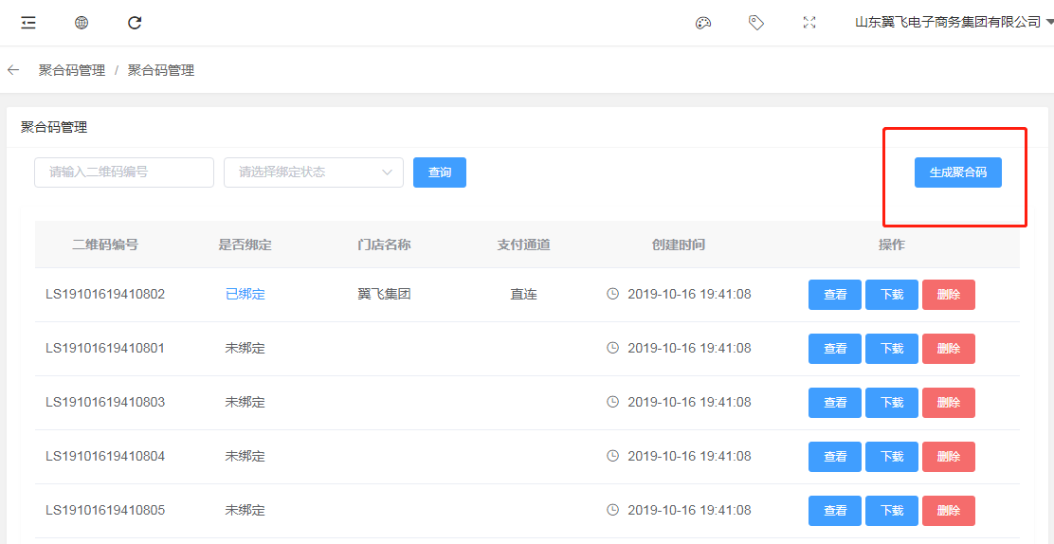The height and width of the screenshot is (544, 1054).
Task: Click the 是否绑定 column header
Action: pos(245,245)
